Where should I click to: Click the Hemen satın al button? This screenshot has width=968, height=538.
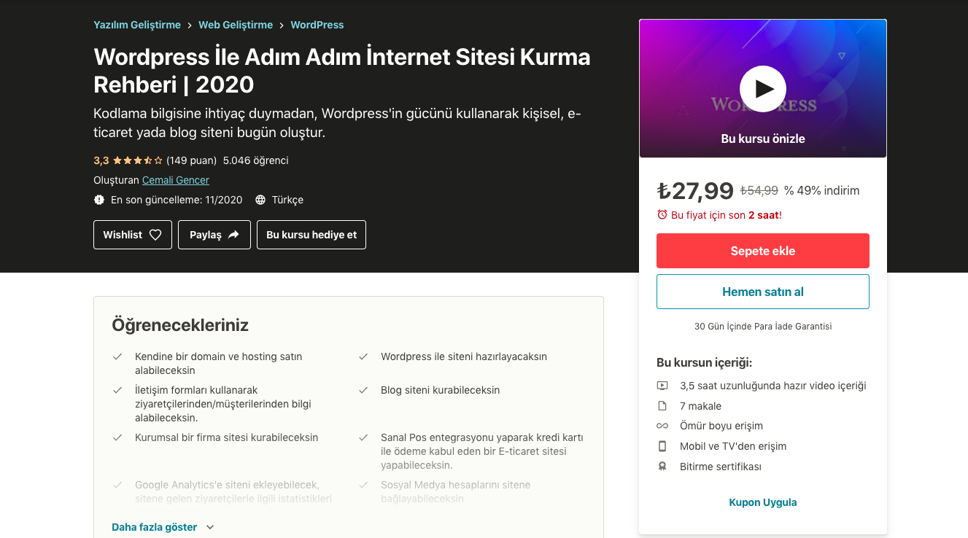pos(763,292)
